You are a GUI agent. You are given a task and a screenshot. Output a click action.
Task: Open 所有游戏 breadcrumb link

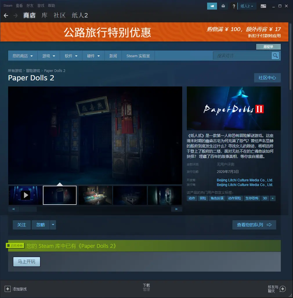point(15,71)
